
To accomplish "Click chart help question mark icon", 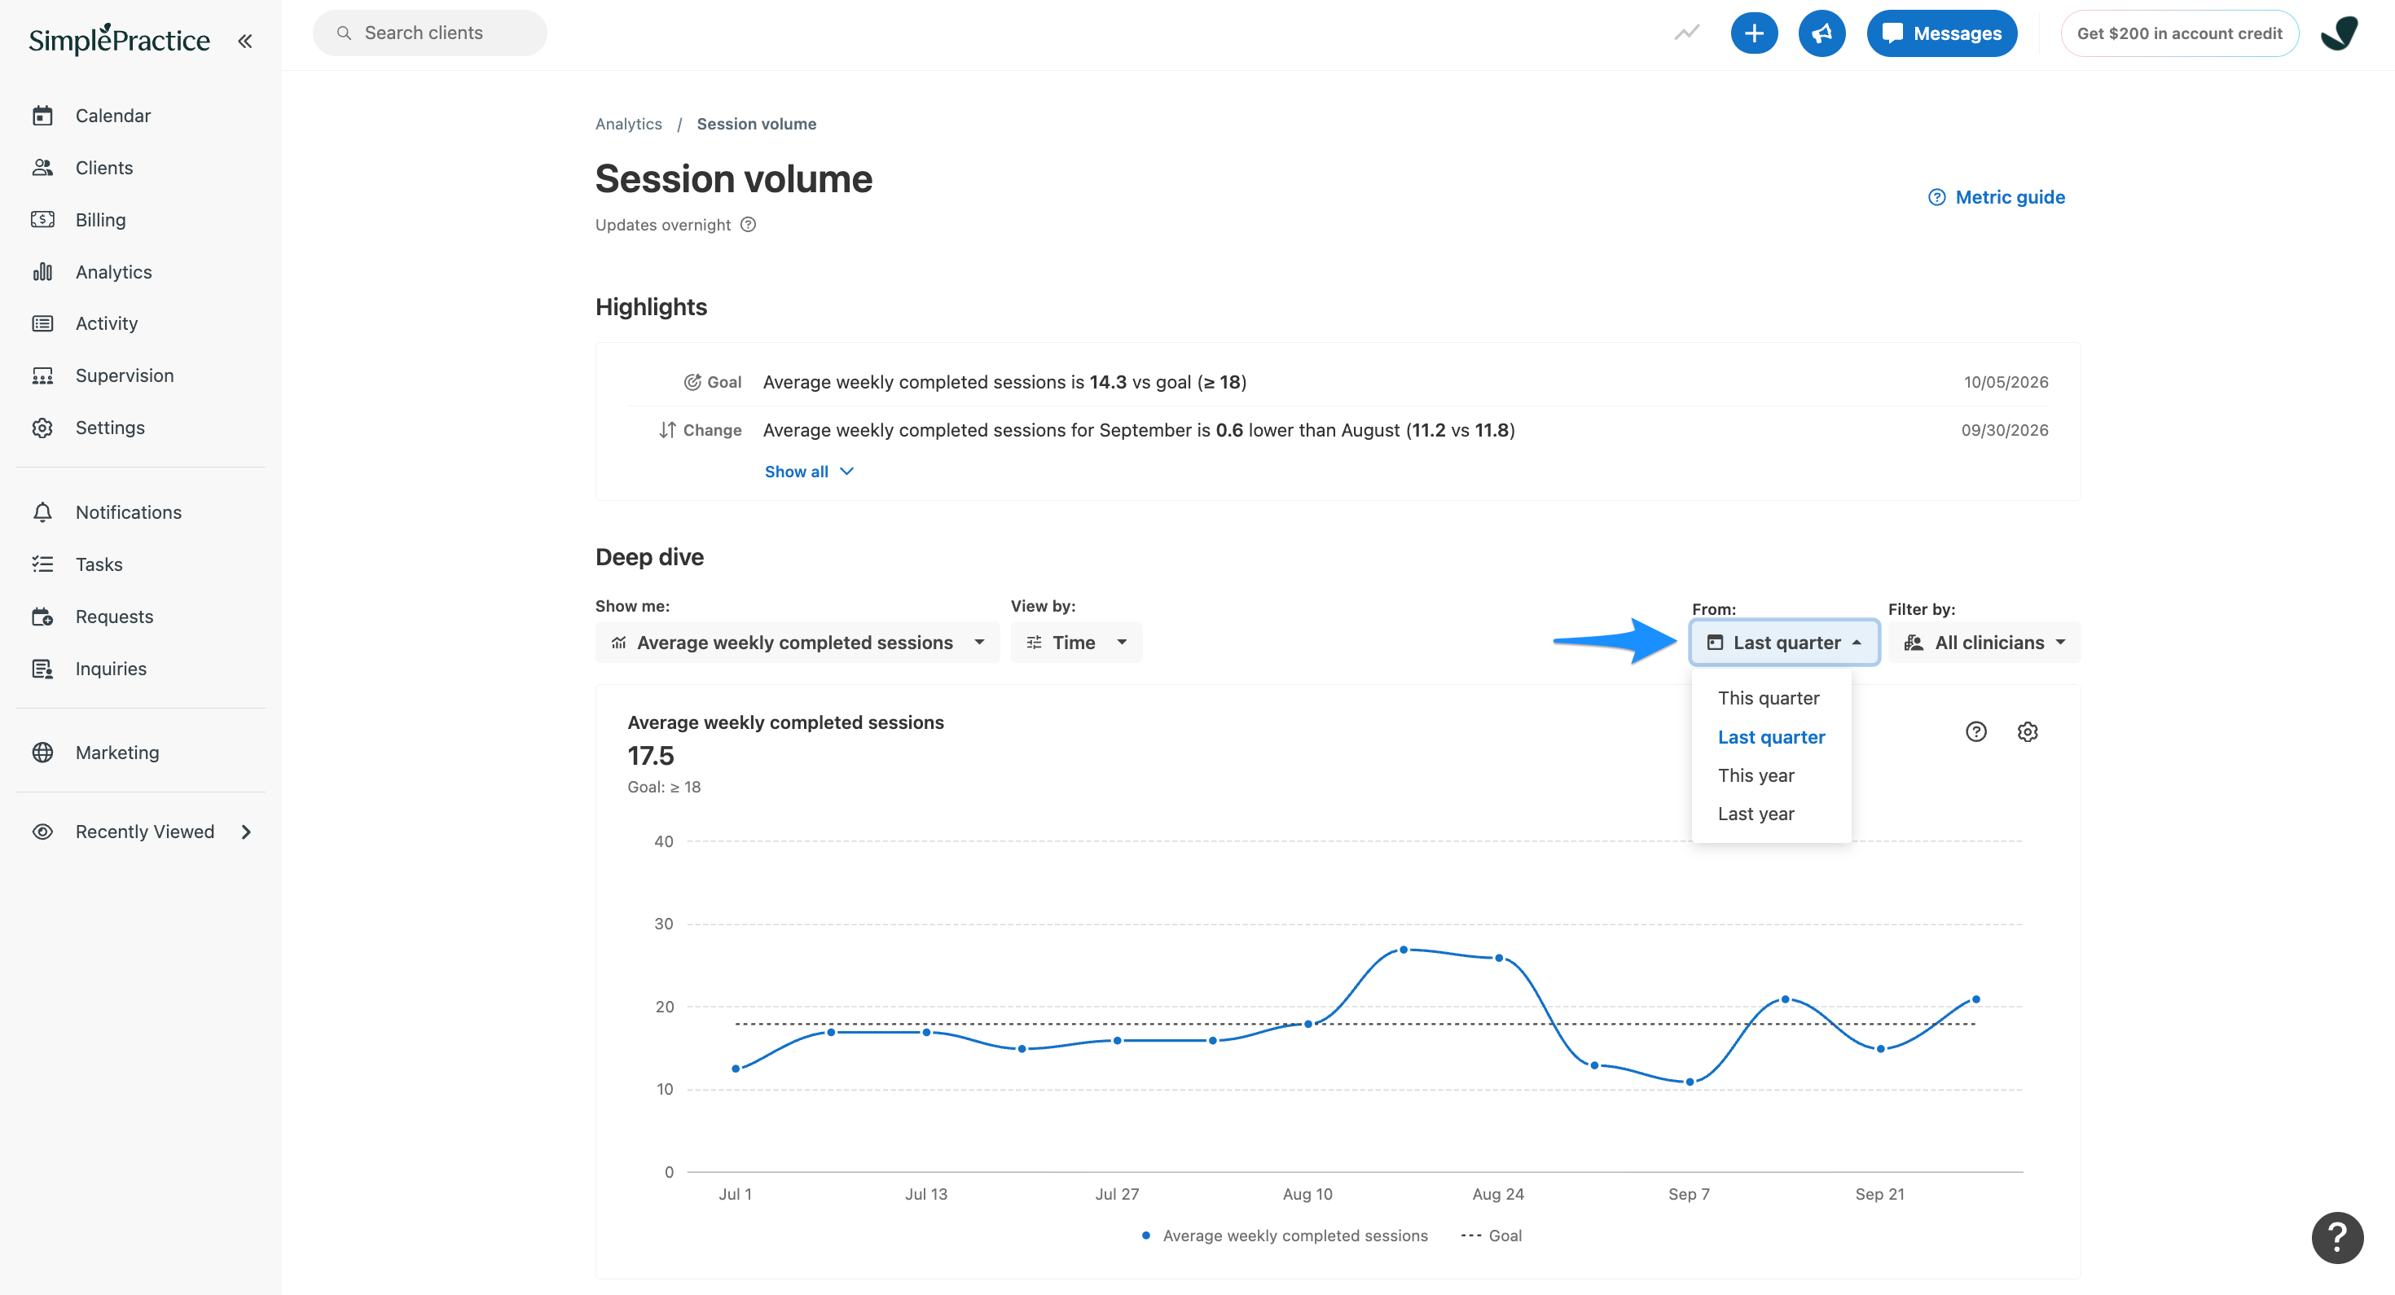I will tap(1975, 731).
